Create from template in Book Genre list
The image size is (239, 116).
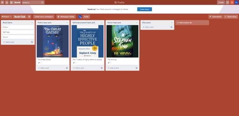point(32,42)
